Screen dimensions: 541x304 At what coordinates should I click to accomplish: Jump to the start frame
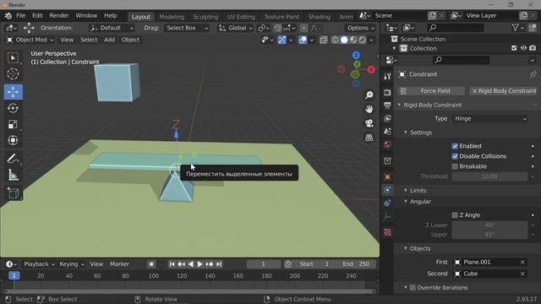coord(172,264)
